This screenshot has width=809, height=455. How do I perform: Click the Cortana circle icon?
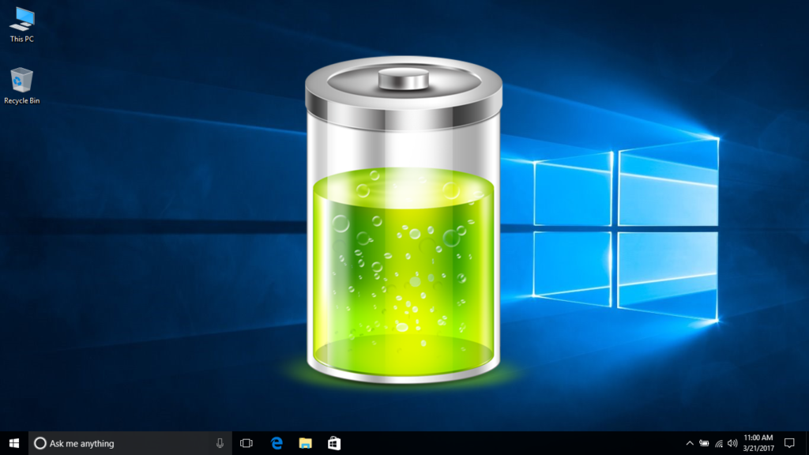click(x=40, y=443)
